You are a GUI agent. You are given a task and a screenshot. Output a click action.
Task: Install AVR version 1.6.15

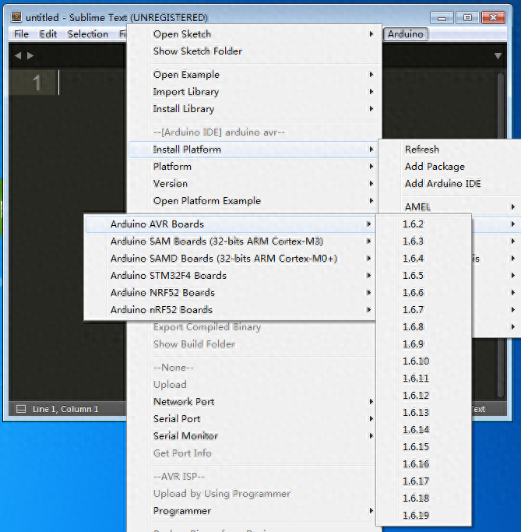point(424,446)
